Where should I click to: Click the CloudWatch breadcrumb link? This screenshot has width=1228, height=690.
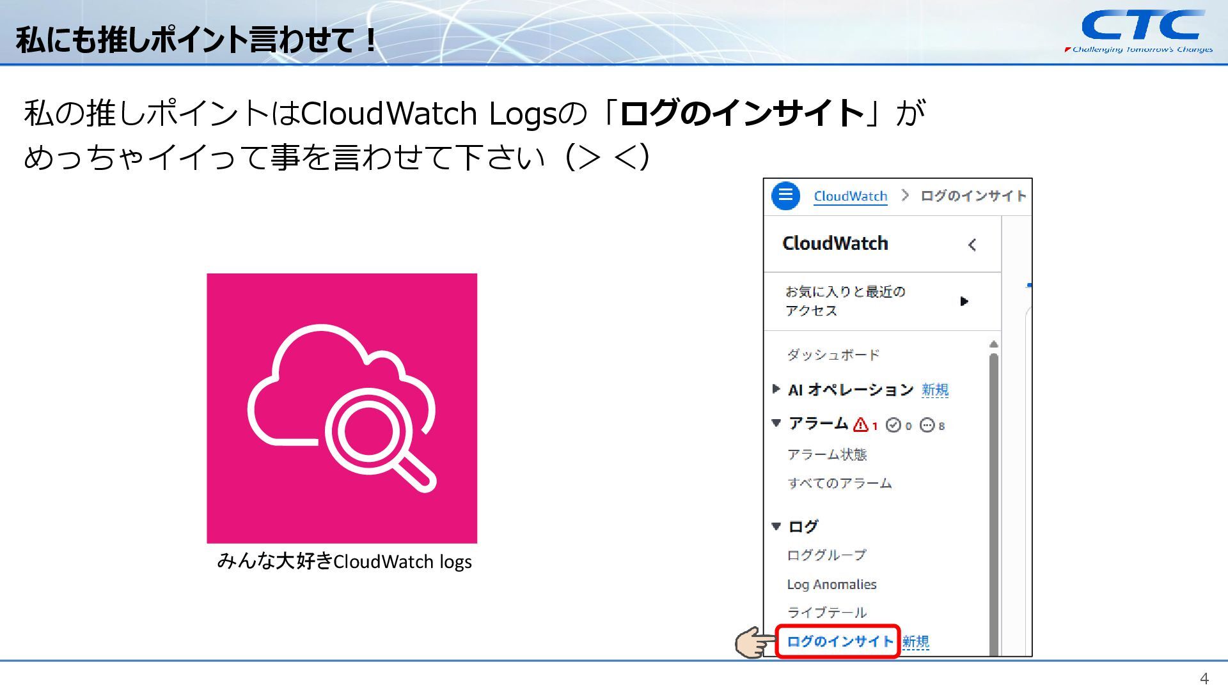tap(850, 196)
